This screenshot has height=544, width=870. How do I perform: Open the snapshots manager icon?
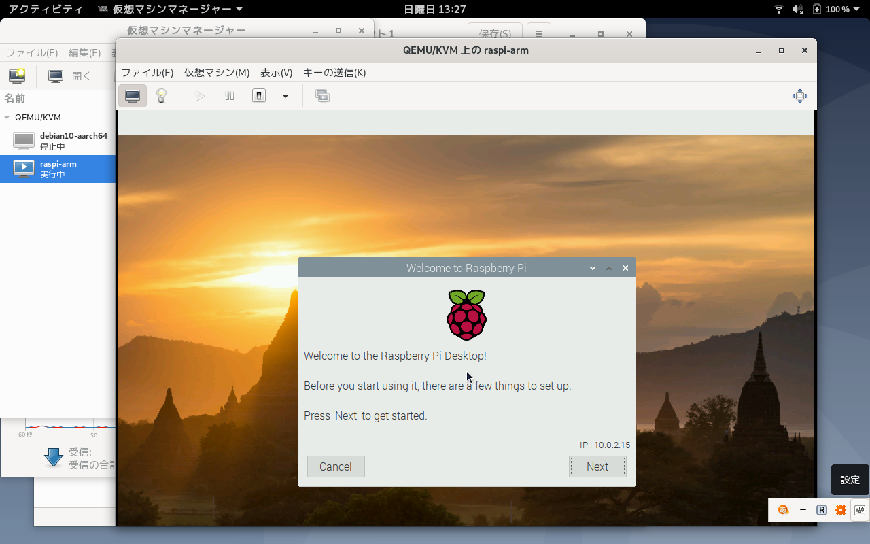point(322,96)
